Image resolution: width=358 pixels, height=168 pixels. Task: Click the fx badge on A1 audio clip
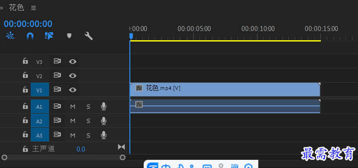[x=139, y=105]
